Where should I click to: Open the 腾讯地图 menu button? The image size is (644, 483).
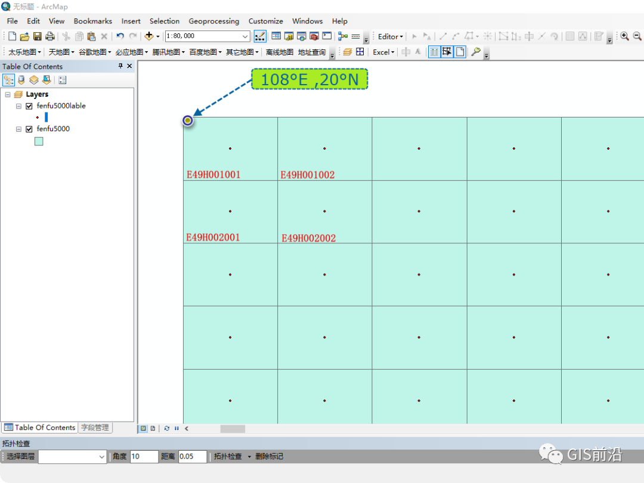pos(168,52)
